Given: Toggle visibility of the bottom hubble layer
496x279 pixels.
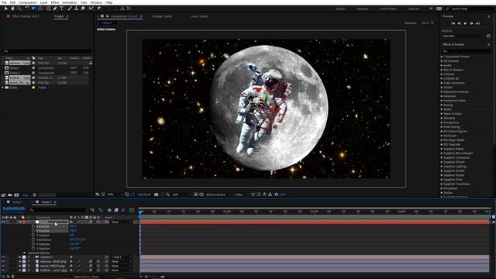Looking at the screenshot, I should click(x=3, y=270).
